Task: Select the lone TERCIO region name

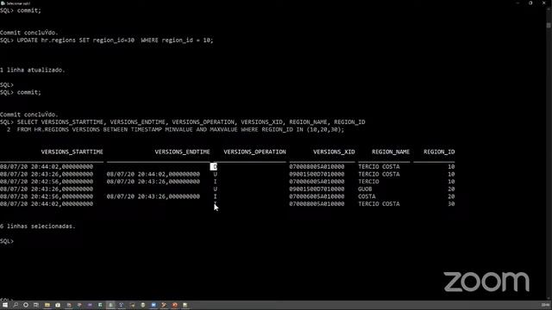Action: [x=368, y=182]
